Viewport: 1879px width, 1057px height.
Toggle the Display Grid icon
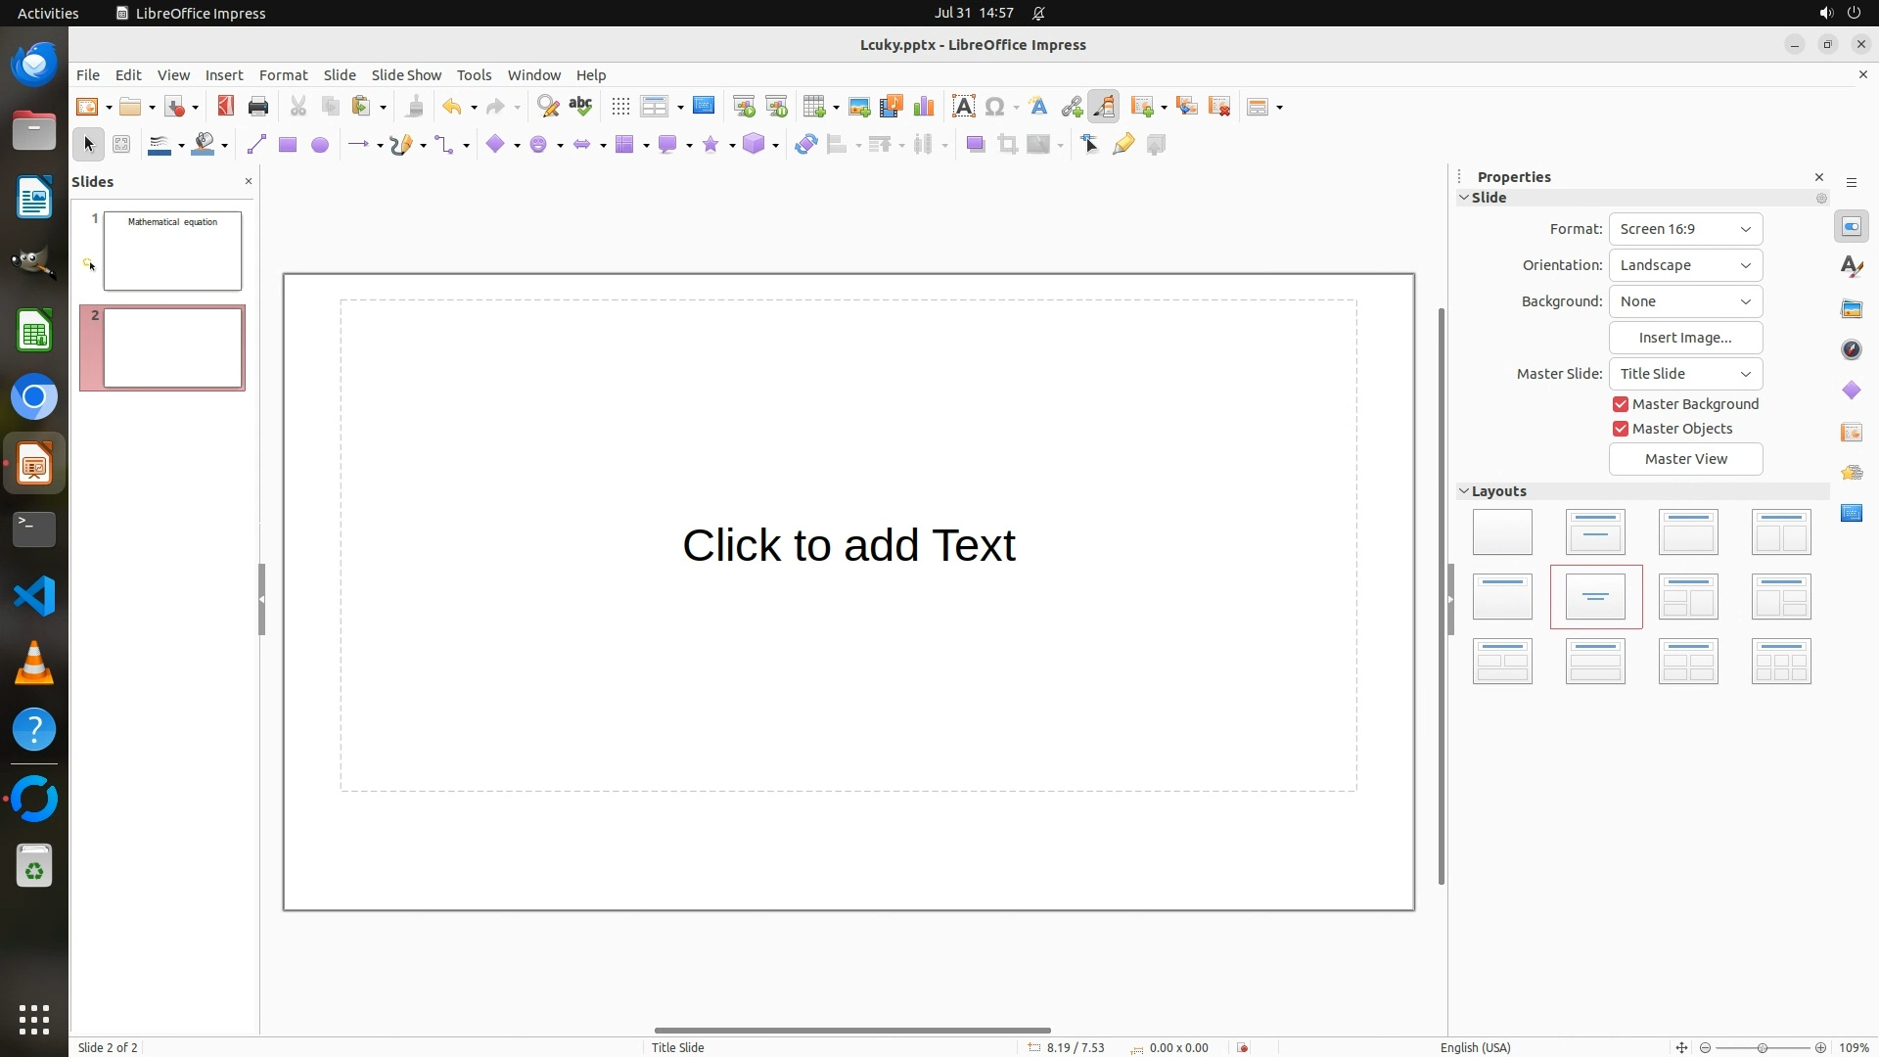coord(620,107)
